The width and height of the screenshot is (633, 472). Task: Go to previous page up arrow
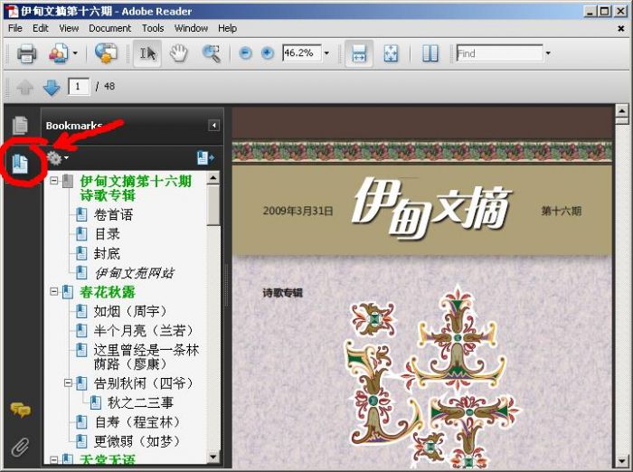(x=25, y=87)
